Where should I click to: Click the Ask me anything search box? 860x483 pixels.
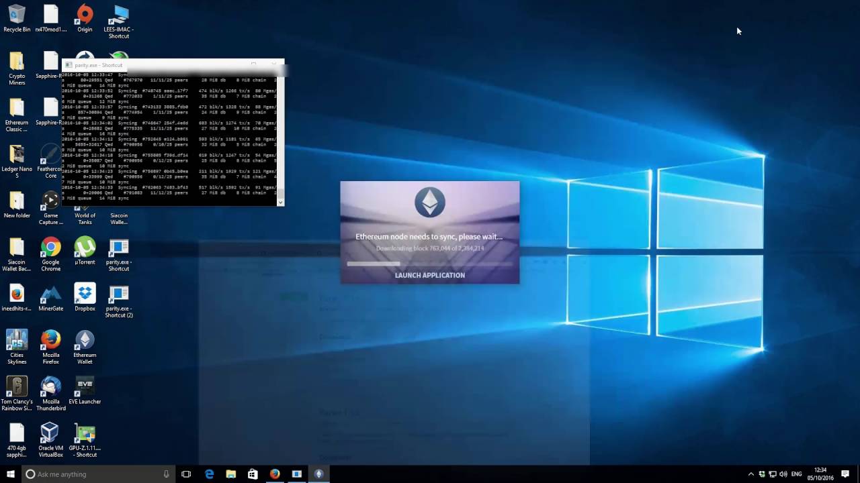[x=99, y=474]
